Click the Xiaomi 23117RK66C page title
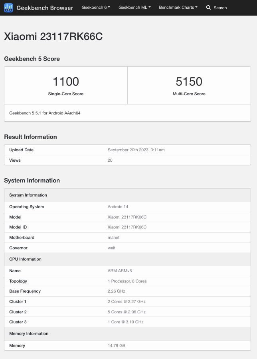 [x=53, y=36]
